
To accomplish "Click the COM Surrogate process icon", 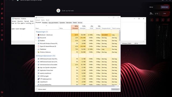I will tap(38, 76).
